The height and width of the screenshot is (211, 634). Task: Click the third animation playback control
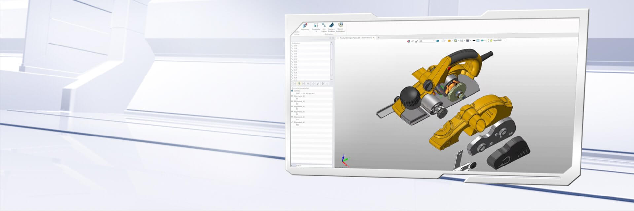click(304, 84)
